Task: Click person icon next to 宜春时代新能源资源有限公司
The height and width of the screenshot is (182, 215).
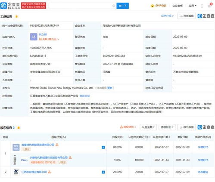Action: (57, 145)
